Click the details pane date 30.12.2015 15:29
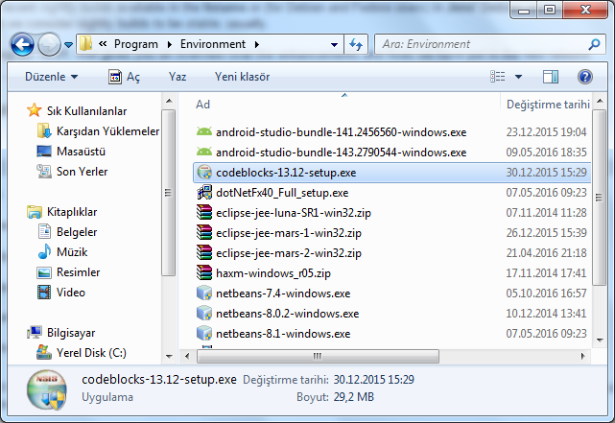Viewport: 615px width, 423px height. pyautogui.click(x=374, y=380)
